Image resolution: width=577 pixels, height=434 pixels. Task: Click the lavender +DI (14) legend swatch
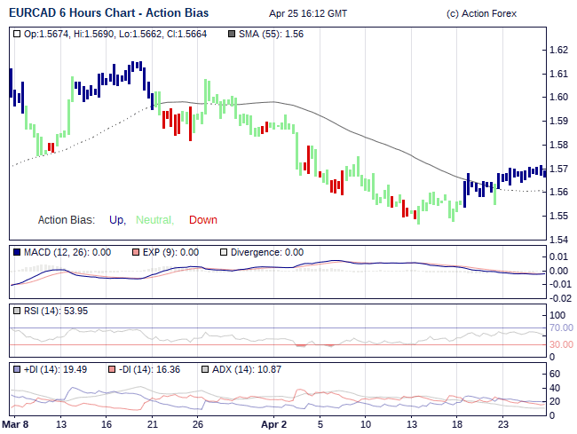tap(17, 369)
